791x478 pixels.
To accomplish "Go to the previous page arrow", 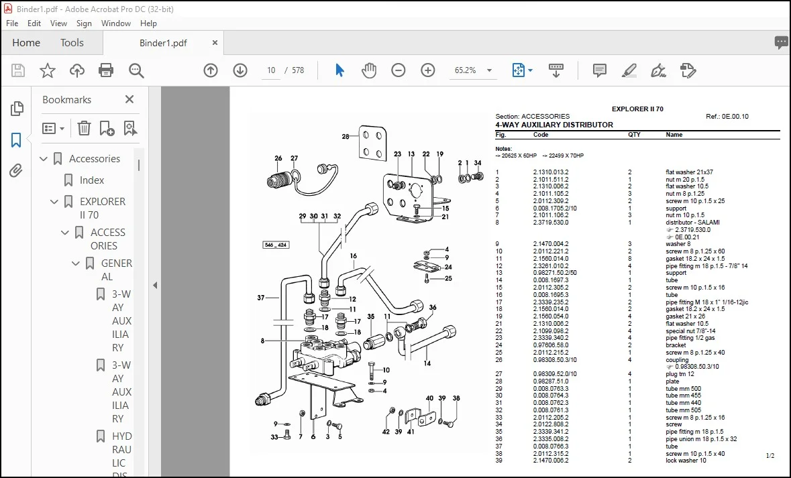I will click(211, 70).
